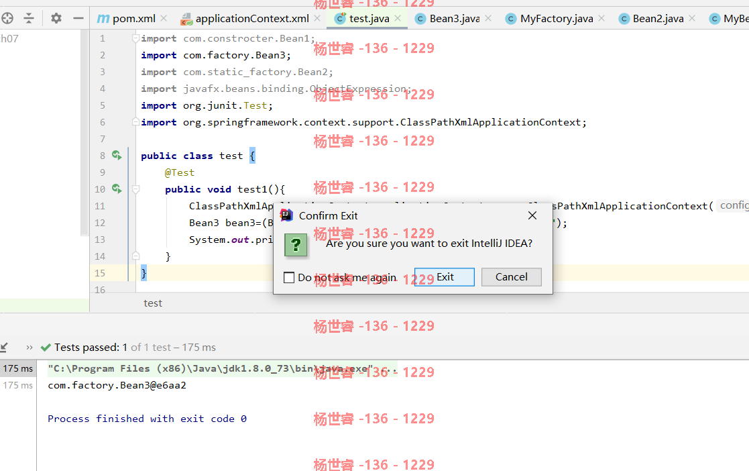The height and width of the screenshot is (471, 749).
Task: Select the first 175 ms test result row
Action: coord(17,368)
